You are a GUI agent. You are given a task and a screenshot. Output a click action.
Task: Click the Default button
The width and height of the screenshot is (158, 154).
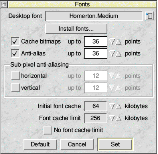click(40, 144)
